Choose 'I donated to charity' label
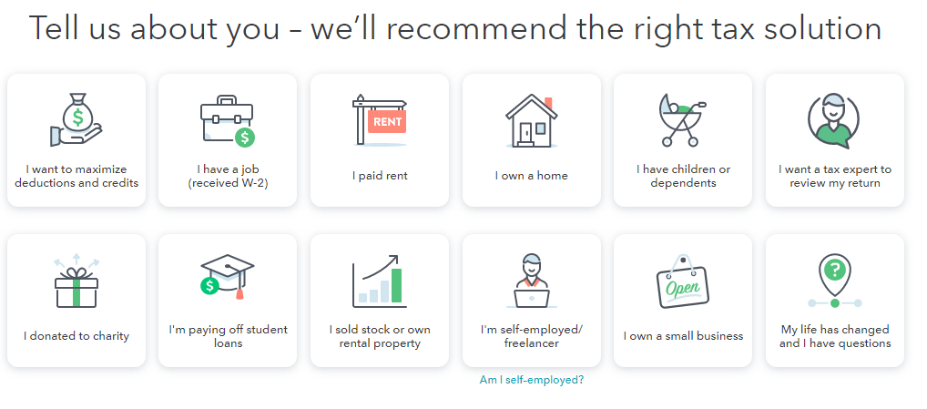The width and height of the screenshot is (927, 409). click(76, 336)
